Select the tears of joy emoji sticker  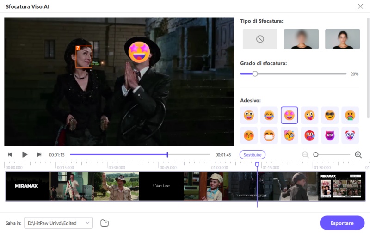269,115
